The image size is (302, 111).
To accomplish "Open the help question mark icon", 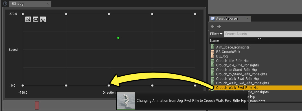I will pyautogui.click(x=5, y=3).
